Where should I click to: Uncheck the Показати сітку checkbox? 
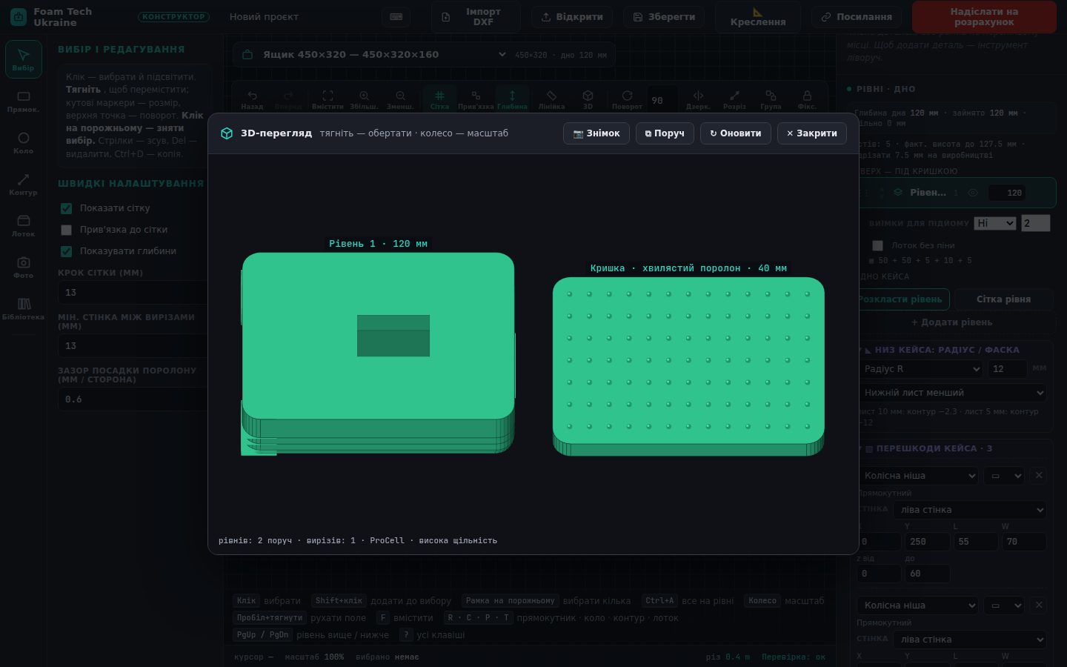click(66, 208)
